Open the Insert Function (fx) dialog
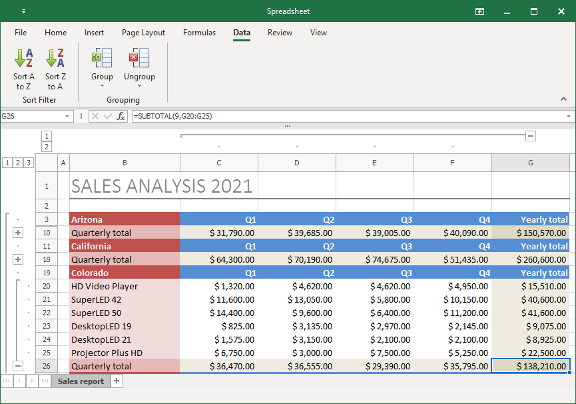This screenshot has width=576, height=404. [x=120, y=116]
